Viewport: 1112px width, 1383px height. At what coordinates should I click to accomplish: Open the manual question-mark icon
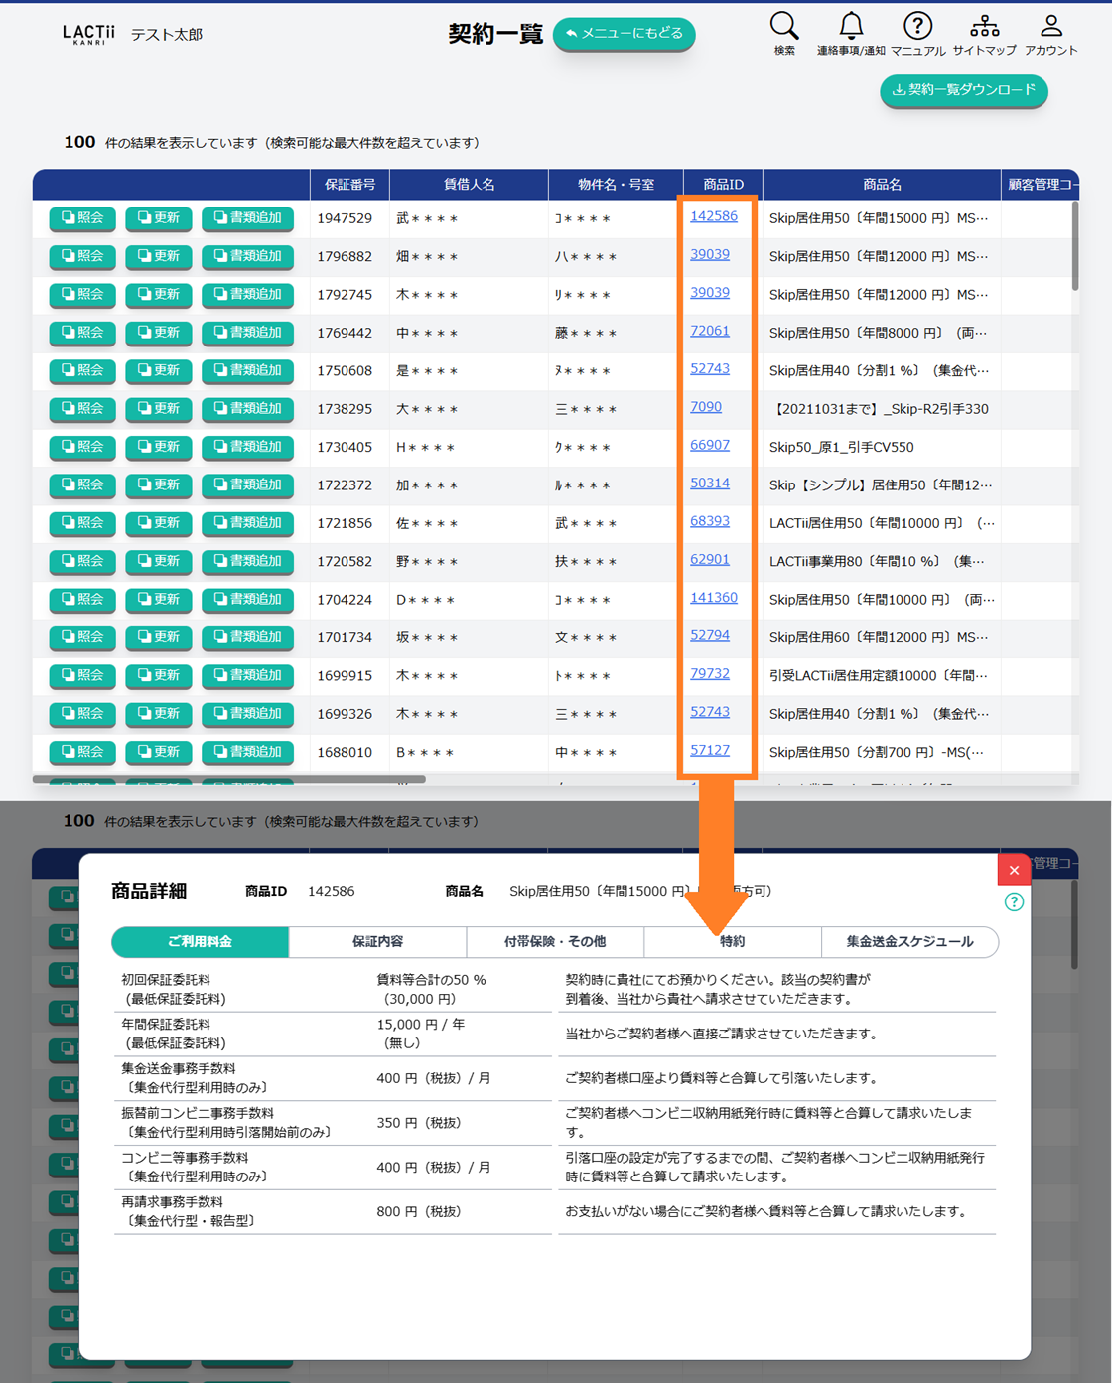click(x=917, y=28)
